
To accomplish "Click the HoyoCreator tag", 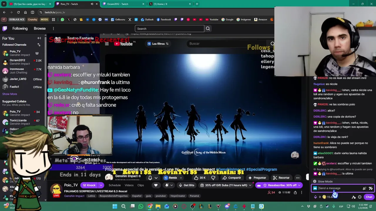I will point(178,196).
